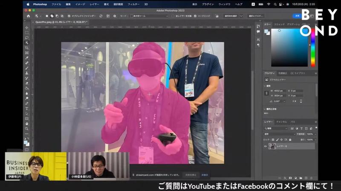Image resolution: width=341 pixels, height=191 pixels.
Task: Toggle オブジェクトファインダー checkbox
Action: pyautogui.click(x=69, y=16)
